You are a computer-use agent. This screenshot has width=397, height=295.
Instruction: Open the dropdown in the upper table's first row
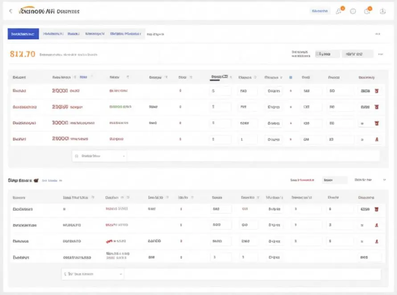[274, 91]
